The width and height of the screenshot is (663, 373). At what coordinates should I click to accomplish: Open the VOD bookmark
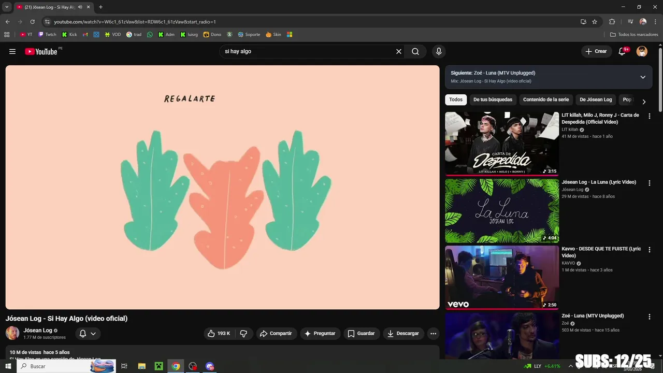point(112,35)
